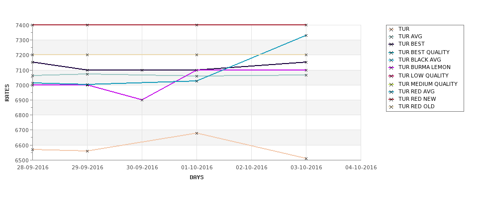Click the TUR MEDIUM QUALITY legend marker
This screenshot has width=485, height=213.
(x=391, y=84)
